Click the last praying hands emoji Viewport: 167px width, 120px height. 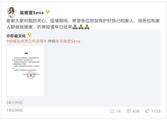[x=87, y=27]
